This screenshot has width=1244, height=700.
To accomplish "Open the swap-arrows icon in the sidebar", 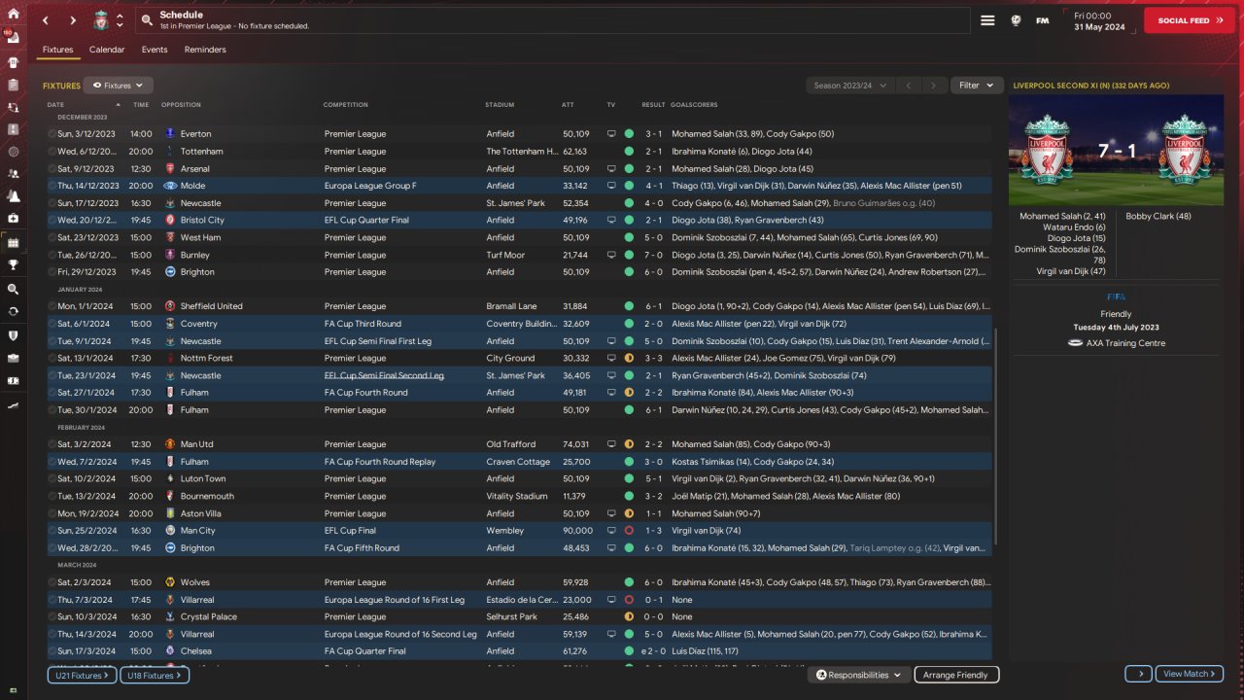I will point(13,107).
